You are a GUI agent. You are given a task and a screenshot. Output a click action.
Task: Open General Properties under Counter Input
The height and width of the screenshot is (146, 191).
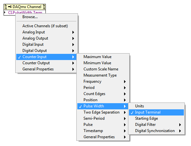[103, 137]
